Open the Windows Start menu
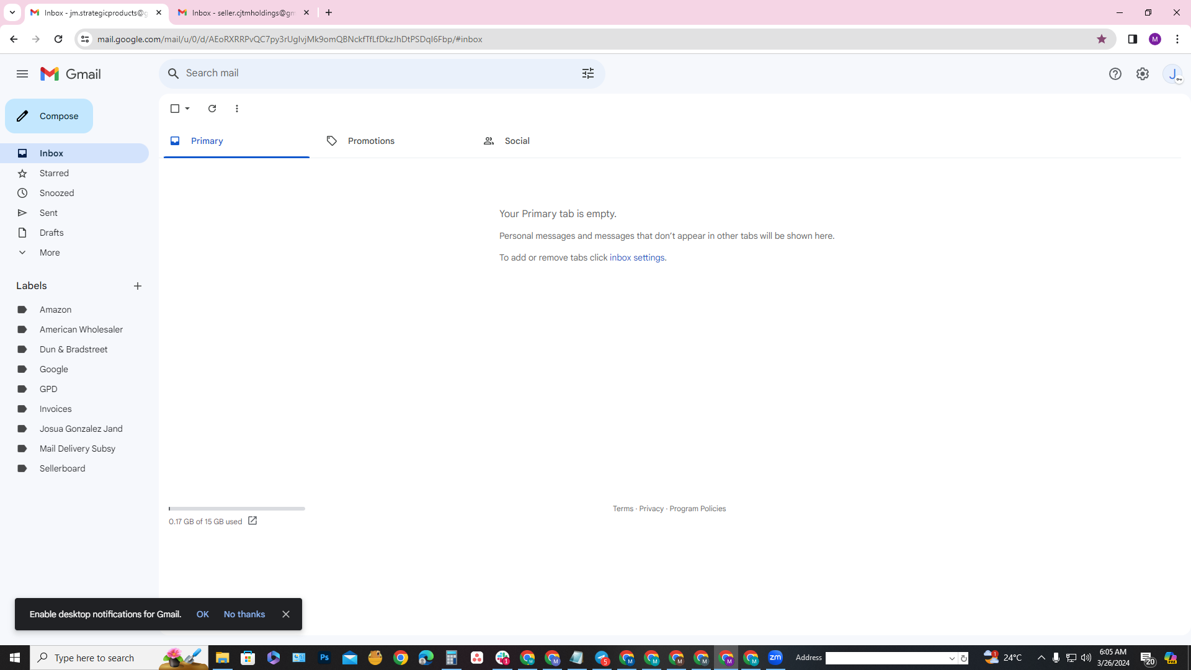The width and height of the screenshot is (1191, 670). click(x=15, y=658)
